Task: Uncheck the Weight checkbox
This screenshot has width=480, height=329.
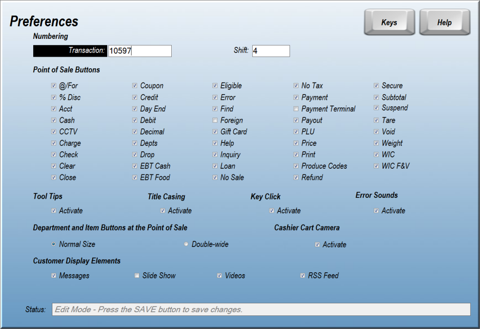Action: (x=376, y=143)
